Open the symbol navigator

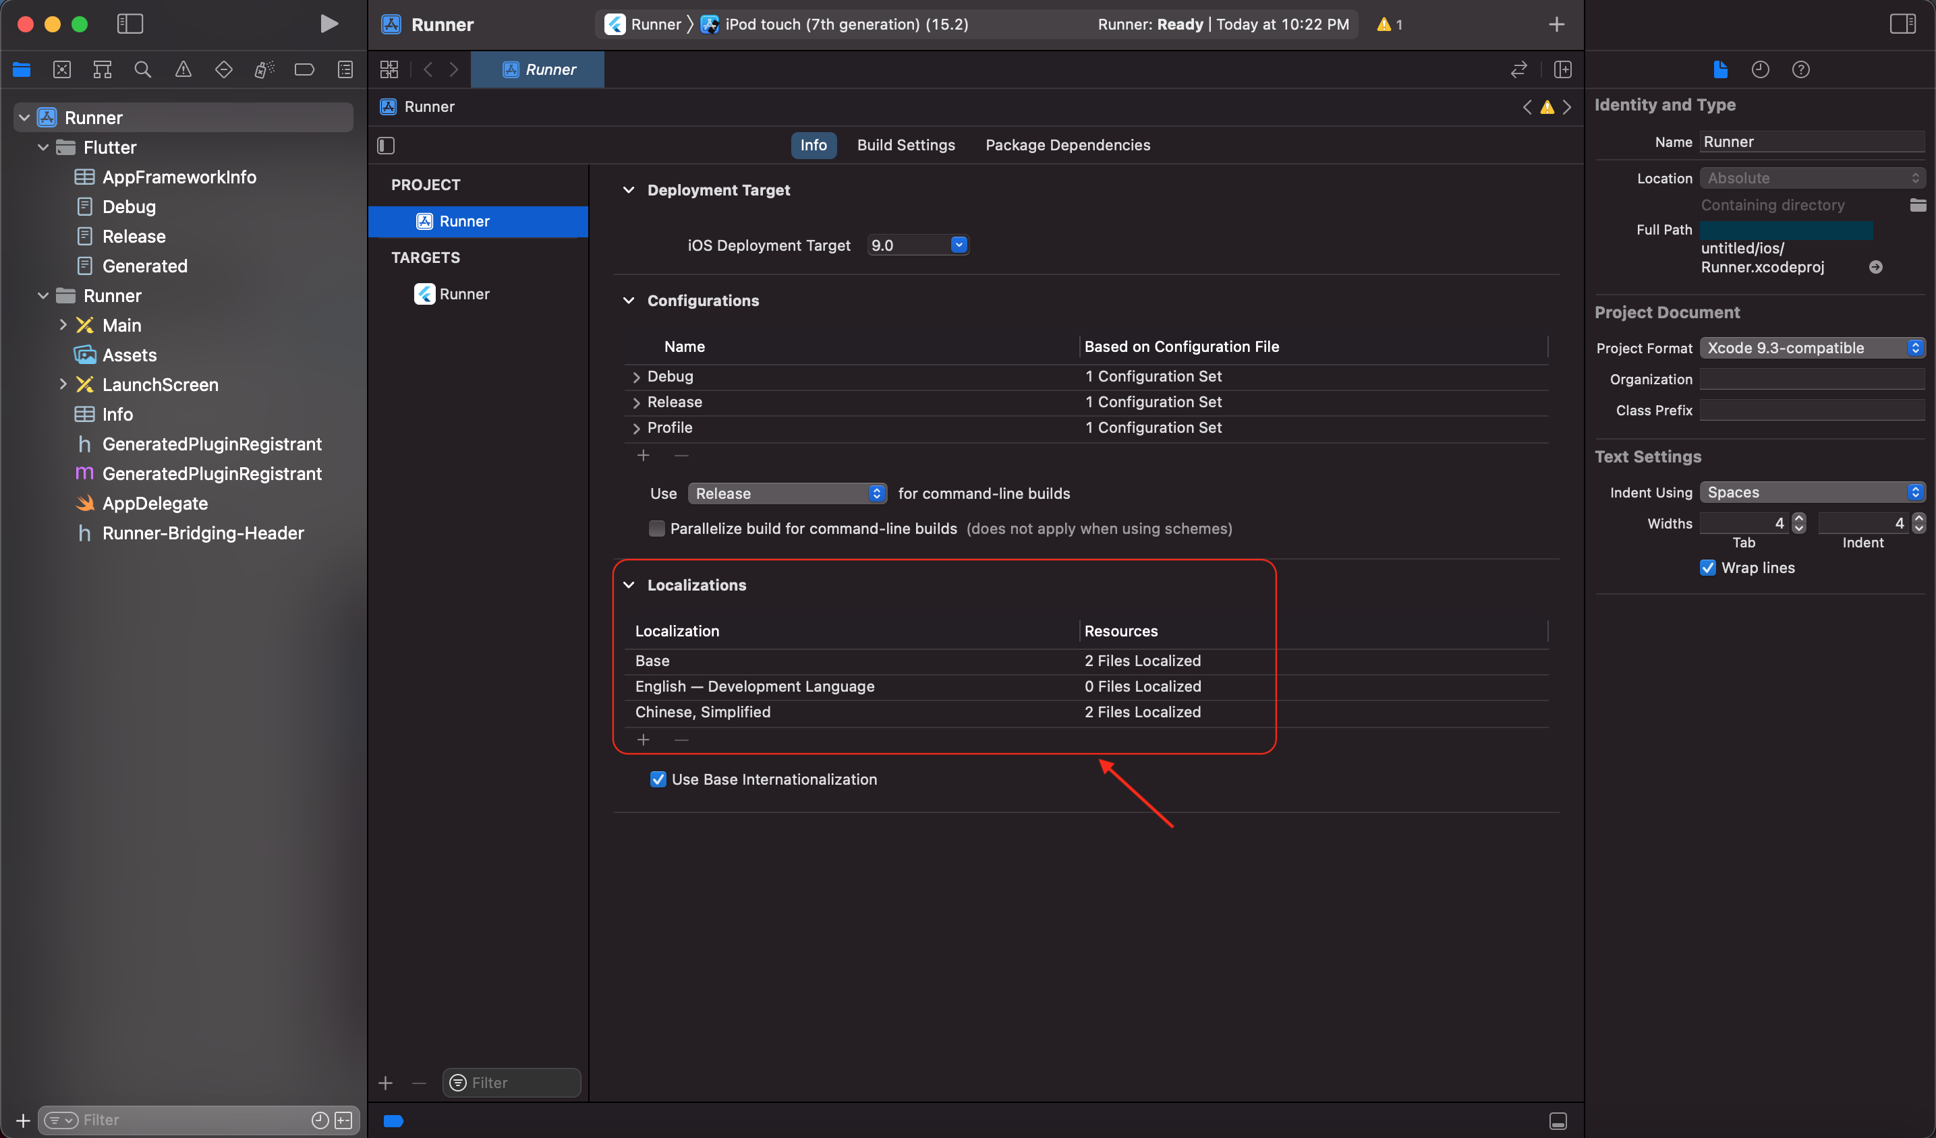click(102, 70)
